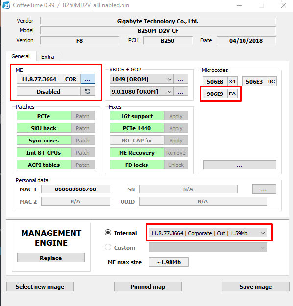
Task: Select the Custom radio button
Action: (108, 247)
